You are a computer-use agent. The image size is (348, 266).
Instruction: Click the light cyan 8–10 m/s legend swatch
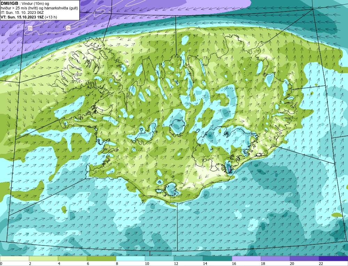(130, 259)
